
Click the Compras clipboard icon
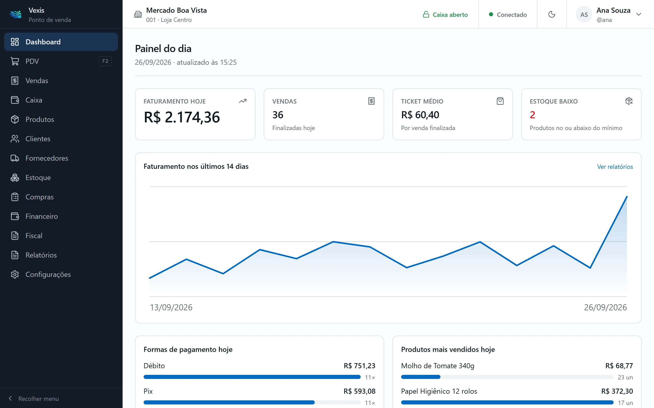(x=15, y=197)
